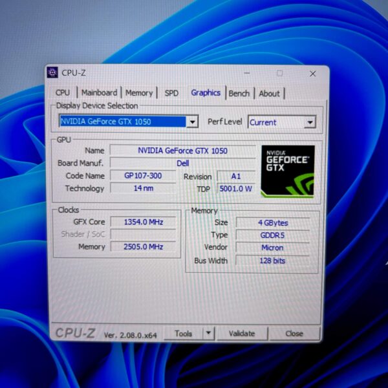Click the empty Shader / SoC field

pos(144,234)
